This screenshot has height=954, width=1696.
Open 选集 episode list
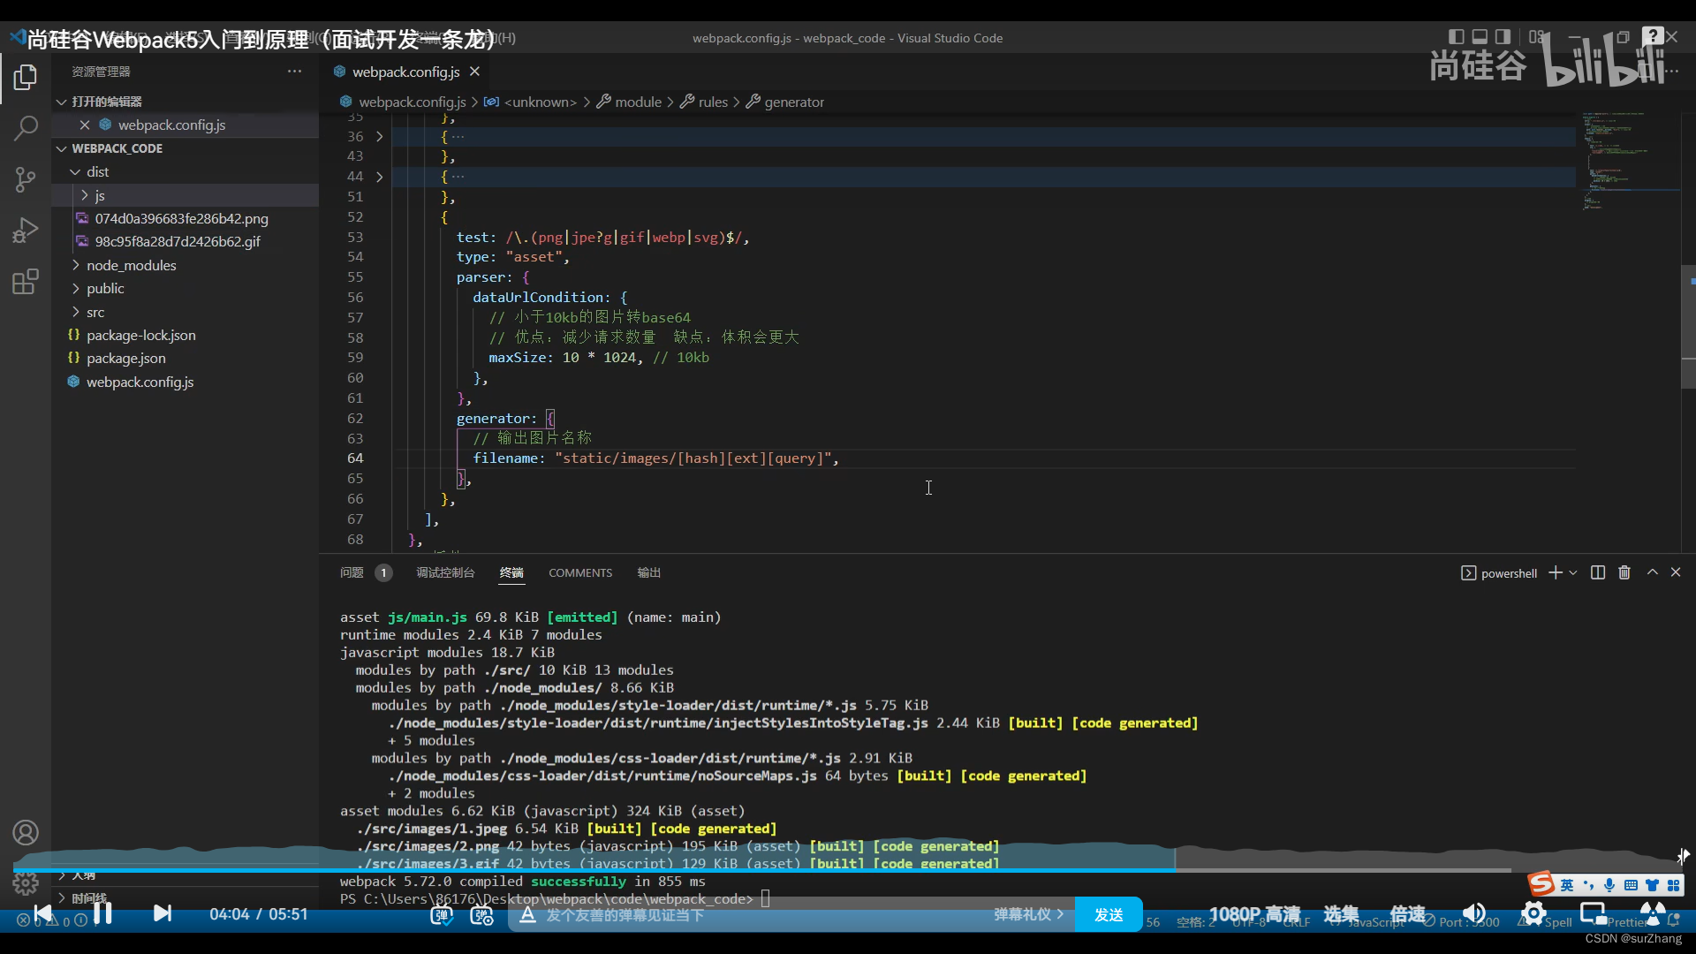[1341, 914]
